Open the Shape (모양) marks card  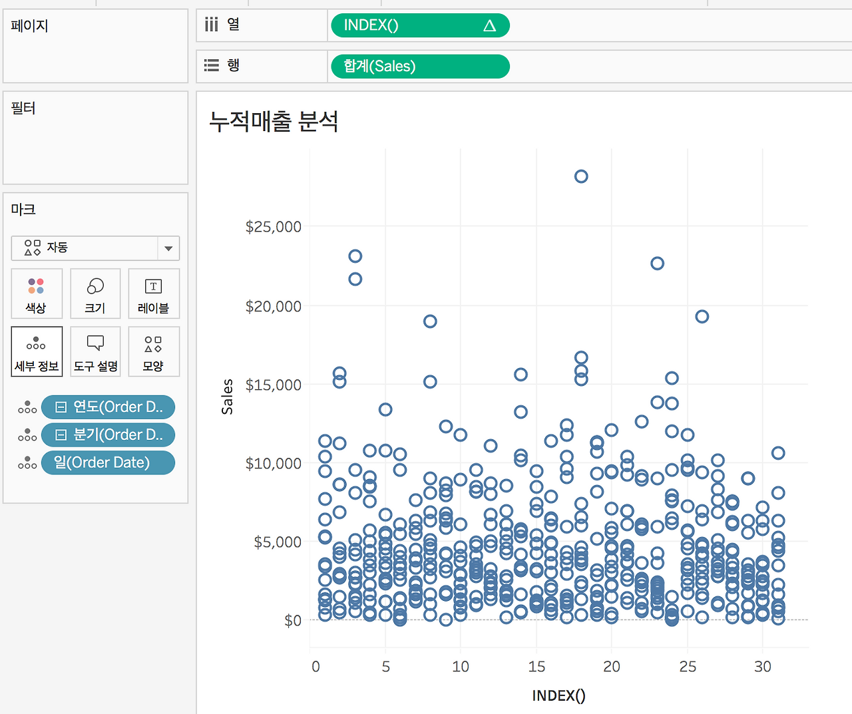point(154,351)
